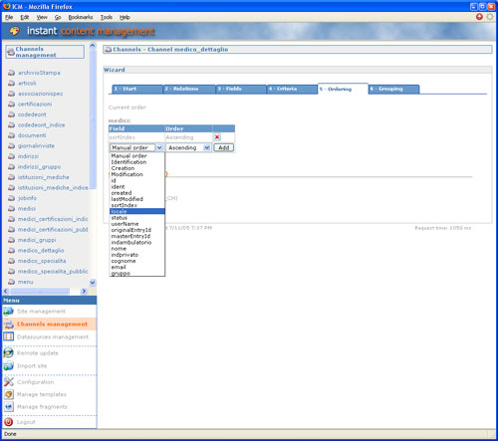The height and width of the screenshot is (441, 498).
Task: Click the Import site icon
Action: [x=9, y=366]
